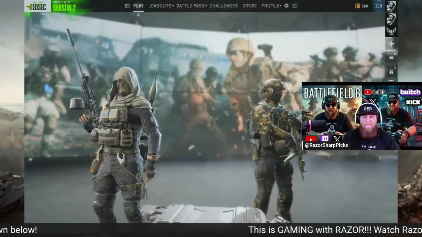The width and height of the screenshot is (422, 237).
Task: Select the eagle wings squad member emblem
Action: (x=391, y=32)
